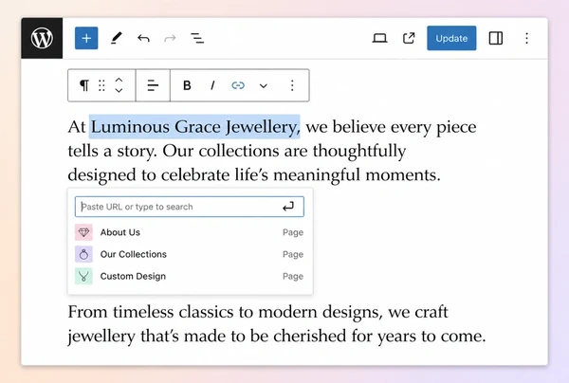Open block toolbar options menu
Image resolution: width=569 pixels, height=383 pixels.
coord(292,85)
